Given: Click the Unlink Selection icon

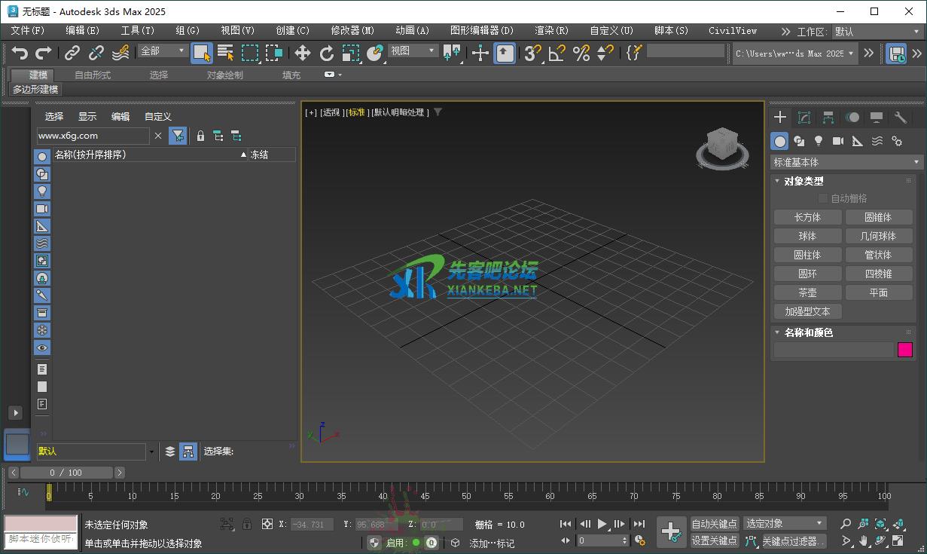Looking at the screenshot, I should pos(96,53).
